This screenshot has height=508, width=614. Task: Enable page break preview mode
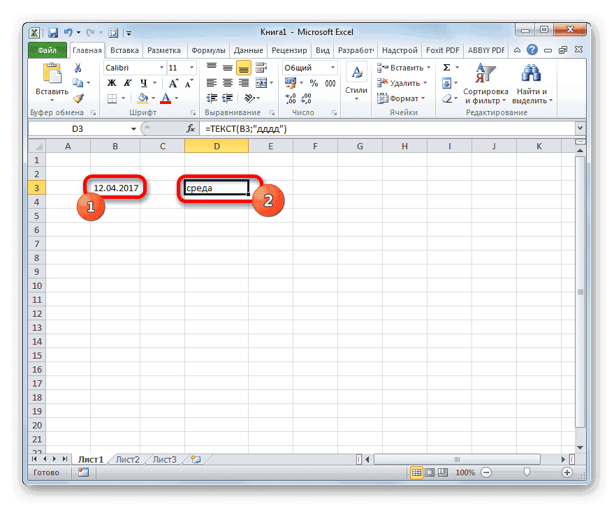442,472
